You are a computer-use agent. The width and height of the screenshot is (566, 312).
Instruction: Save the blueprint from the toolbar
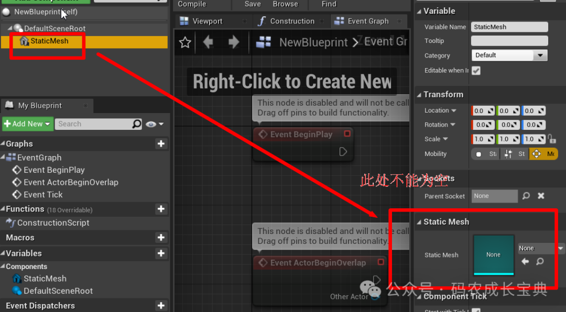pyautogui.click(x=252, y=4)
